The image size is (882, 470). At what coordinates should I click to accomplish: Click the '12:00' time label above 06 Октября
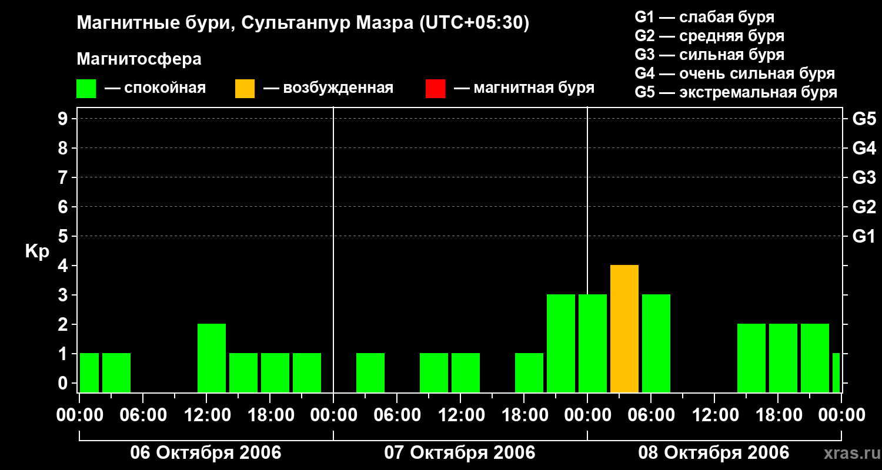206,415
